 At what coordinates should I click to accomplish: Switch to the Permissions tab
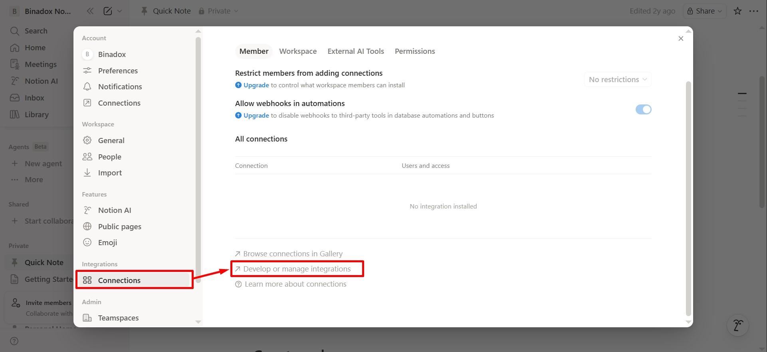(415, 51)
